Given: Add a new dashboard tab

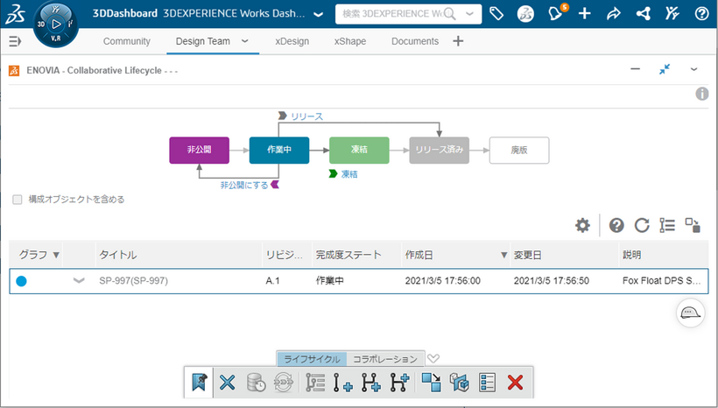Looking at the screenshot, I should click(x=458, y=41).
